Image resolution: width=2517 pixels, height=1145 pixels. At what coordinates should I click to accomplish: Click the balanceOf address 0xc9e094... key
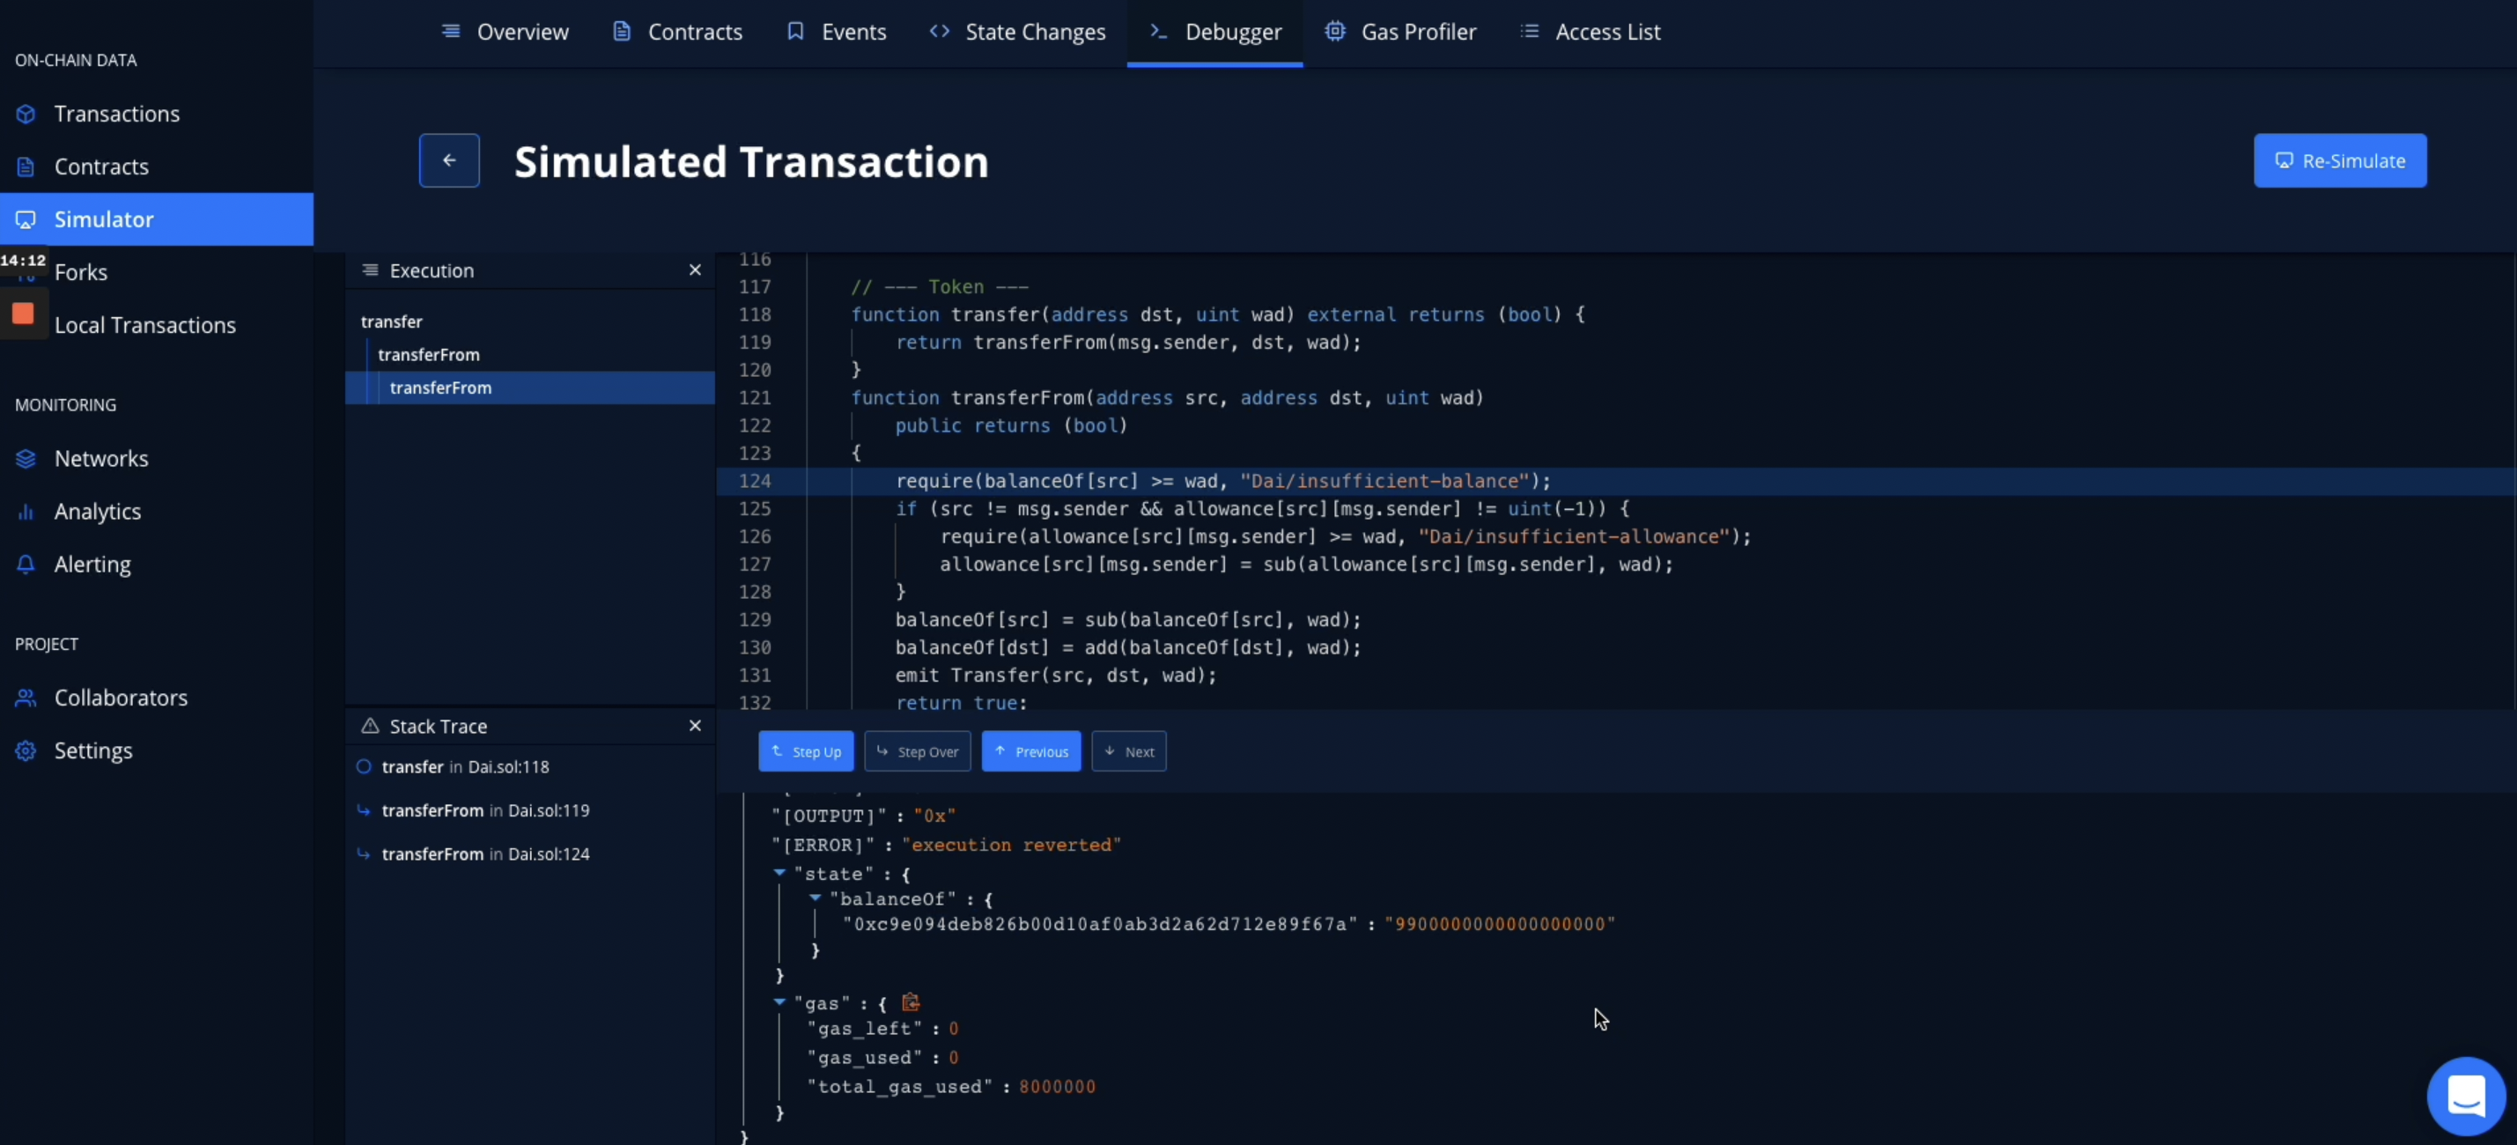[1100, 924]
